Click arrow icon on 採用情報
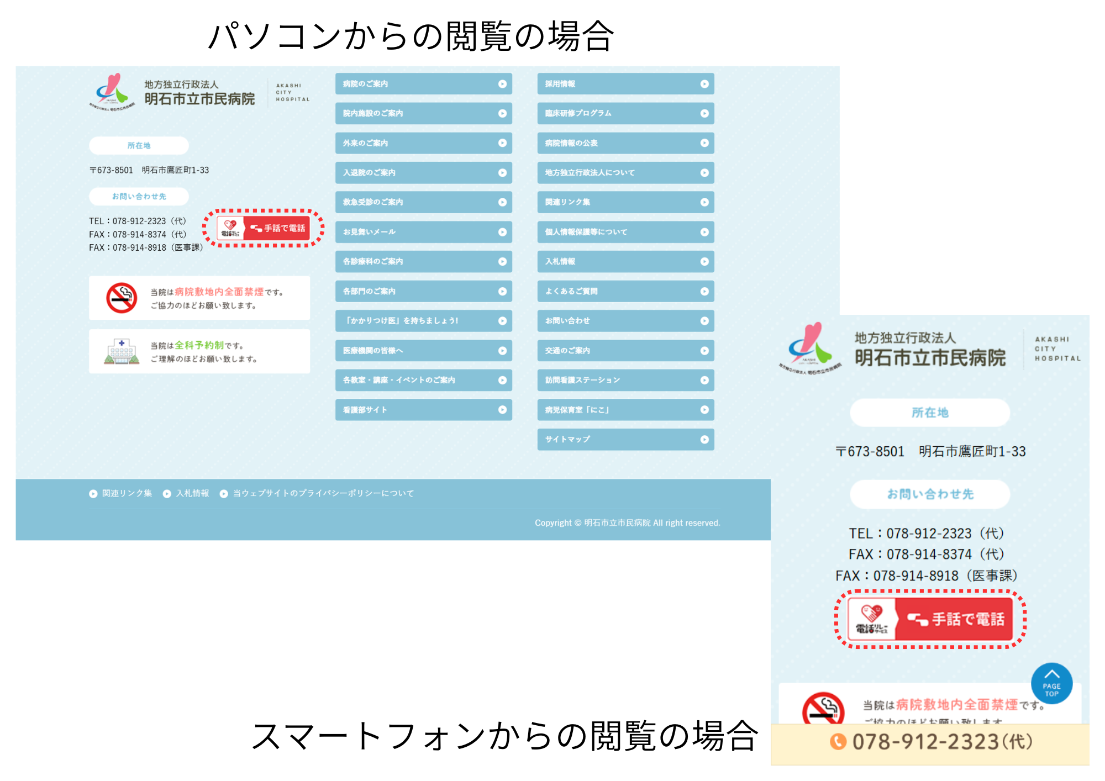Viewport: 1105px width, 781px height. click(x=704, y=84)
